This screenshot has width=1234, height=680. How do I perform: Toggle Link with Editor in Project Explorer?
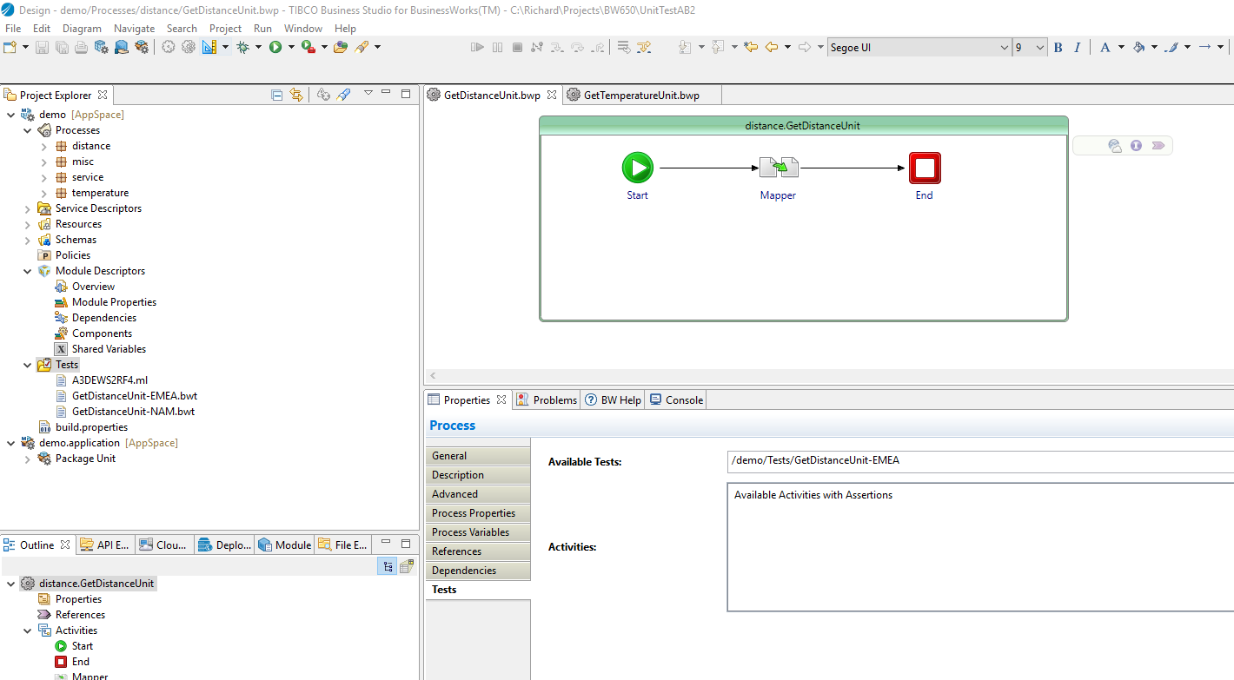coord(296,95)
